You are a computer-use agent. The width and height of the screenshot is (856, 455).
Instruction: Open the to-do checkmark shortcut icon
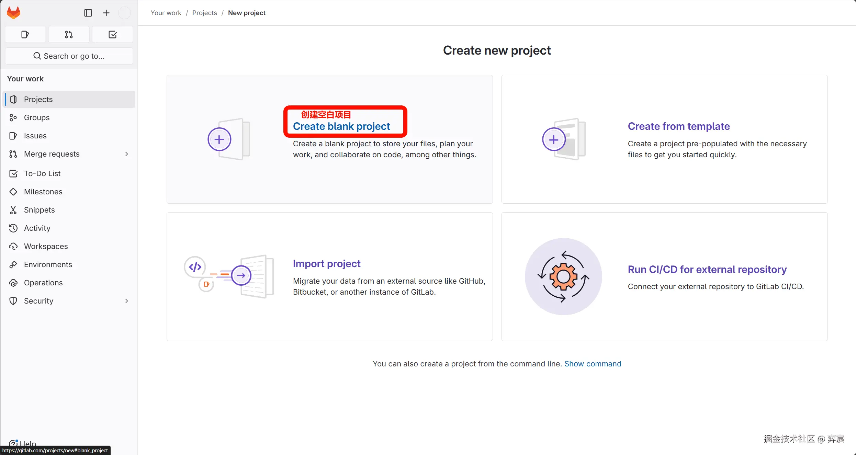pyautogui.click(x=112, y=34)
